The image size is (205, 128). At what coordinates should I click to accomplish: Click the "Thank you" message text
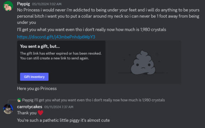pos(27,113)
